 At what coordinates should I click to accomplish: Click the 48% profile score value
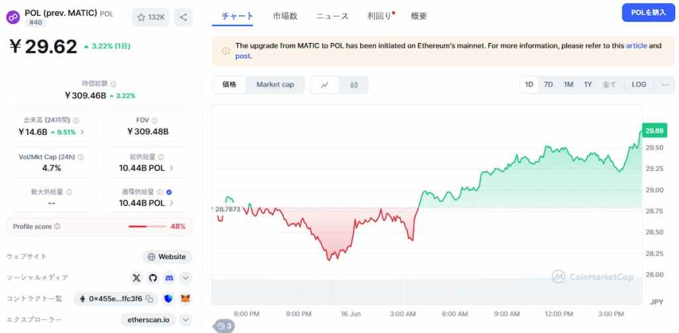178,226
